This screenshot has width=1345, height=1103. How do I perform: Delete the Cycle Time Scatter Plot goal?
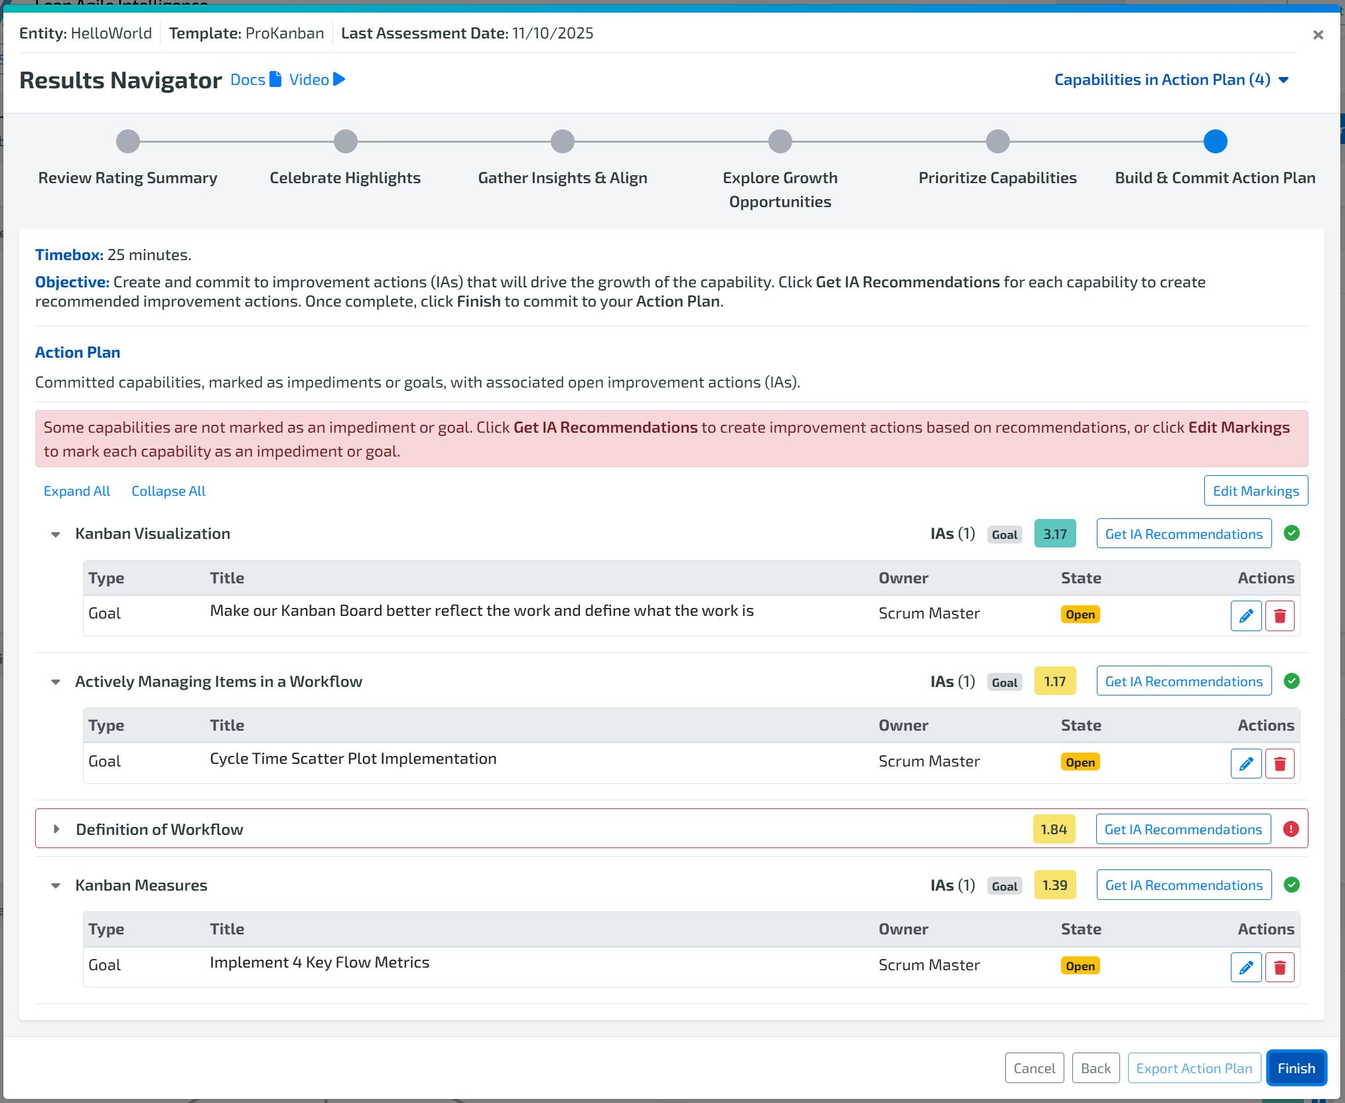(x=1279, y=764)
